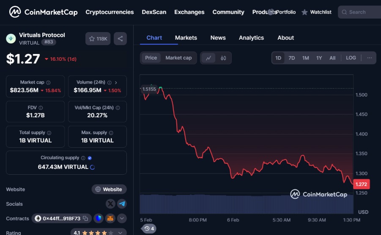Add to watchlist with 118K star button

tap(98, 39)
